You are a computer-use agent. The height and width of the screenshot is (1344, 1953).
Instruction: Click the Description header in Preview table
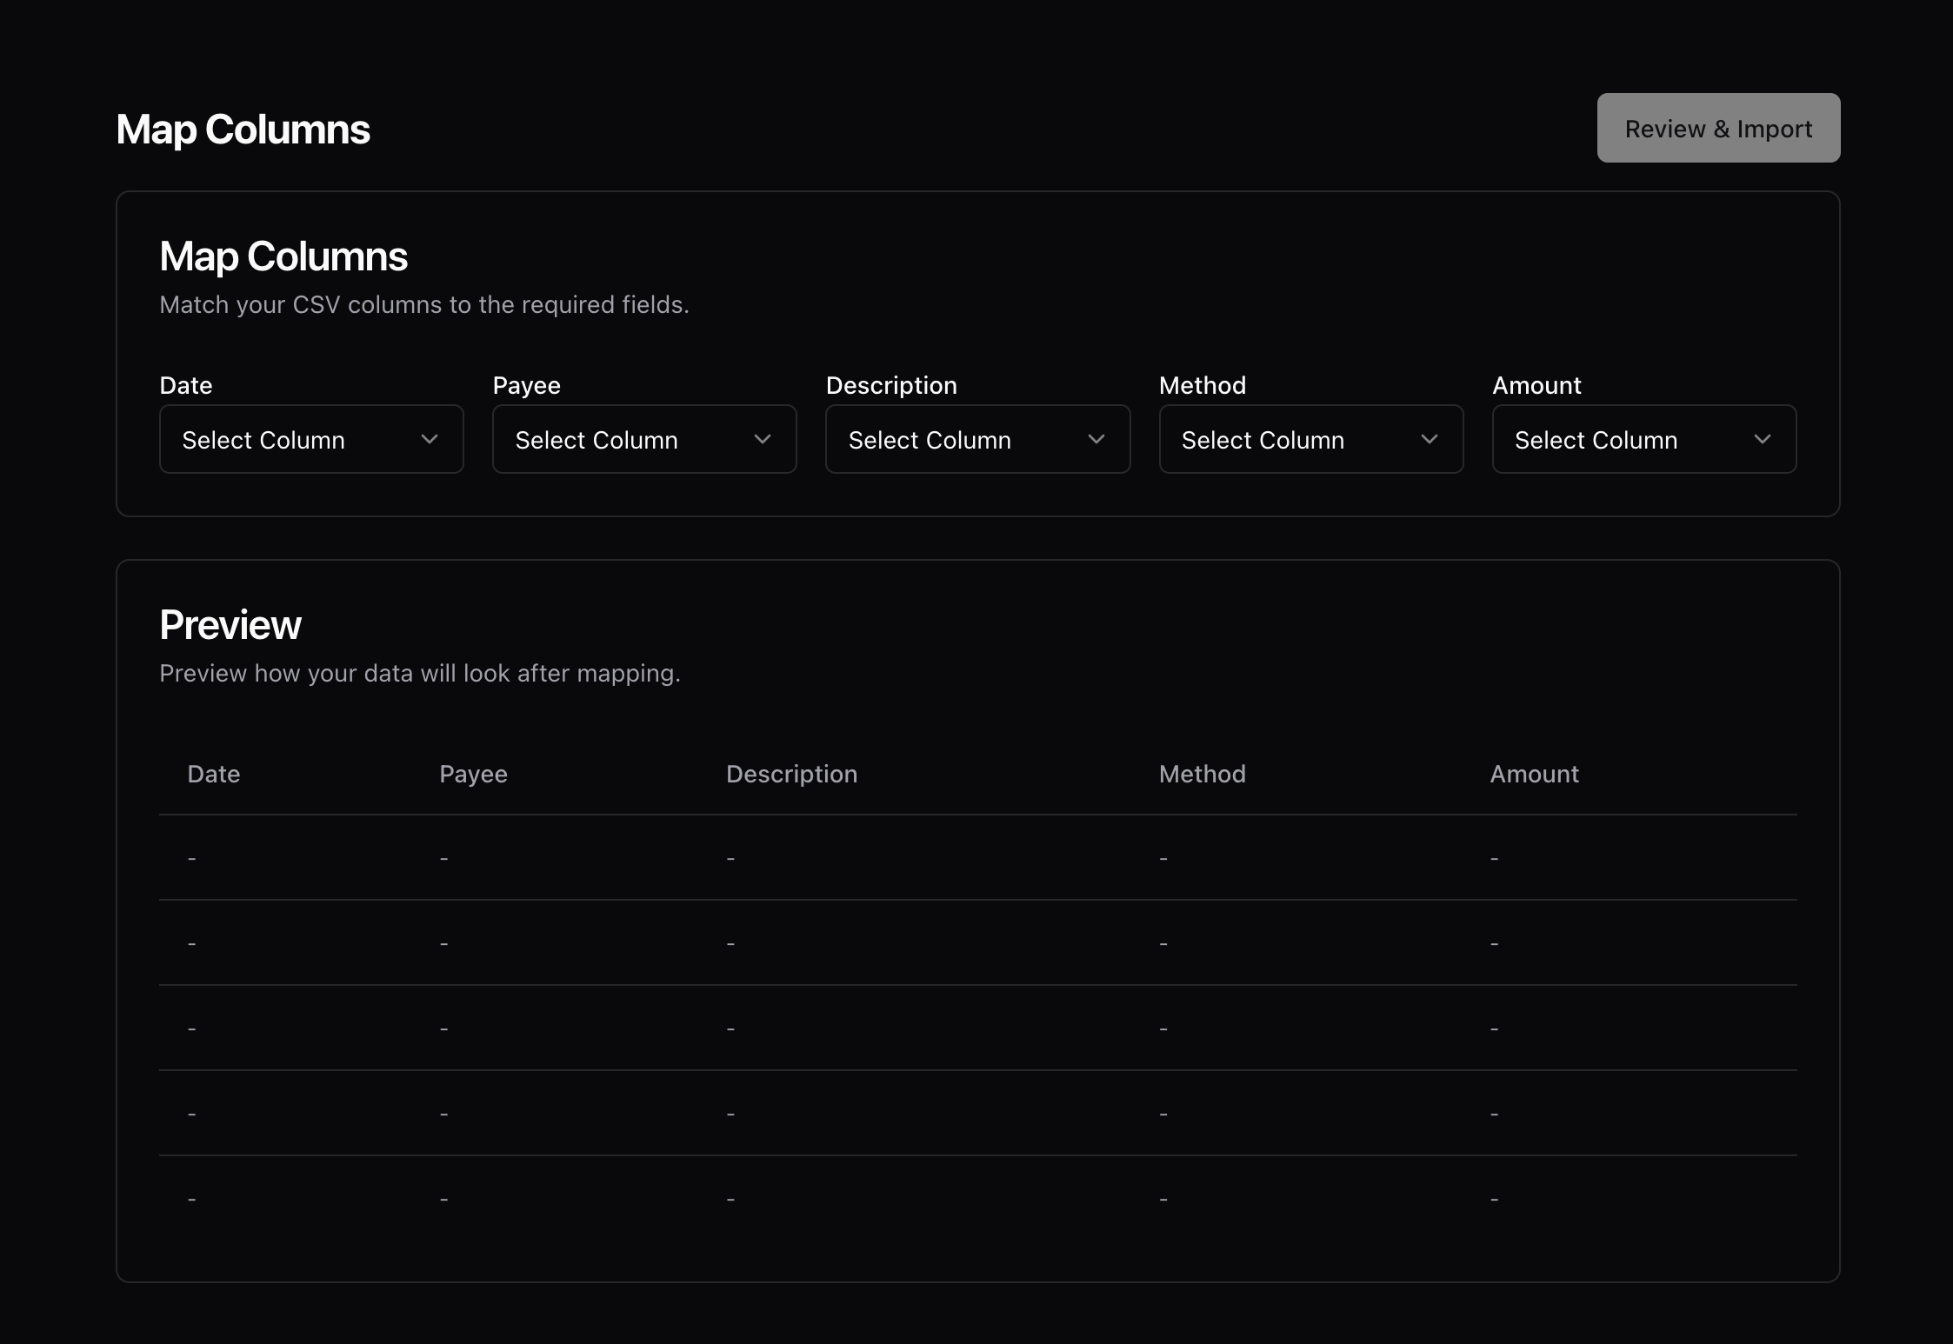(791, 774)
